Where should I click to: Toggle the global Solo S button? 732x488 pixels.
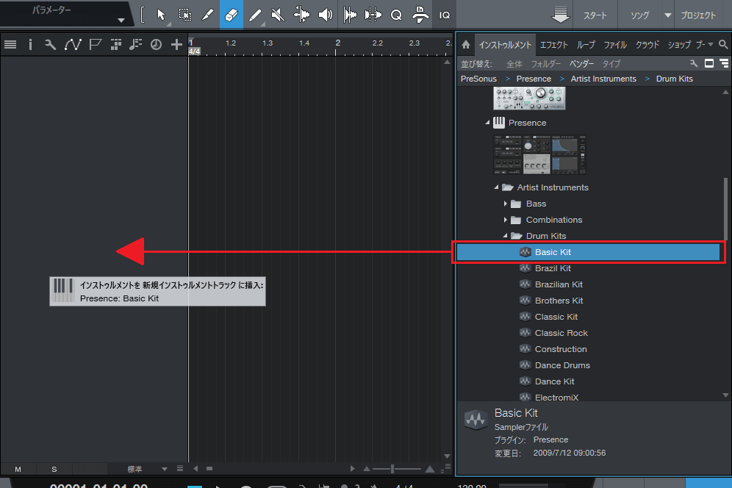tap(54, 469)
